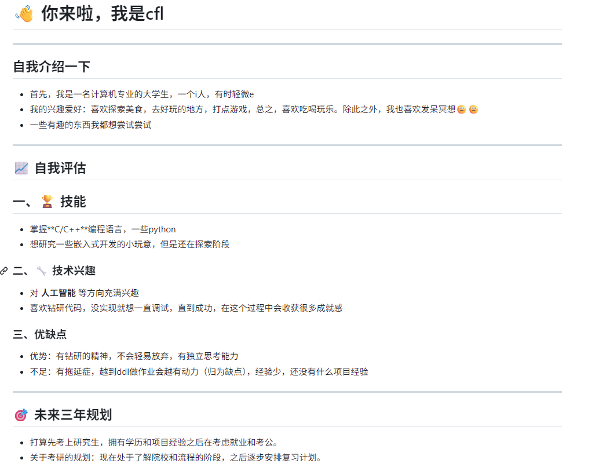The height and width of the screenshot is (467, 599).
Task: Click the neutral face emoji
Action: pos(474,109)
